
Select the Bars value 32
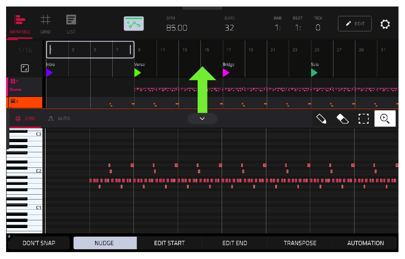229,28
